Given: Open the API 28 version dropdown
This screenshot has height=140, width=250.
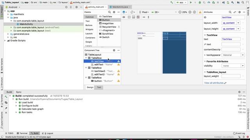Looking at the screenshot, I should [x=155, y=12].
